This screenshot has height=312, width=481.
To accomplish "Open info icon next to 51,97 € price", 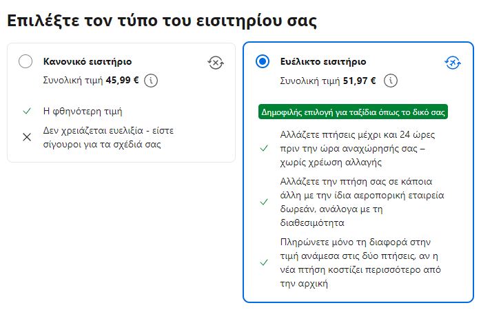I will (x=391, y=81).
